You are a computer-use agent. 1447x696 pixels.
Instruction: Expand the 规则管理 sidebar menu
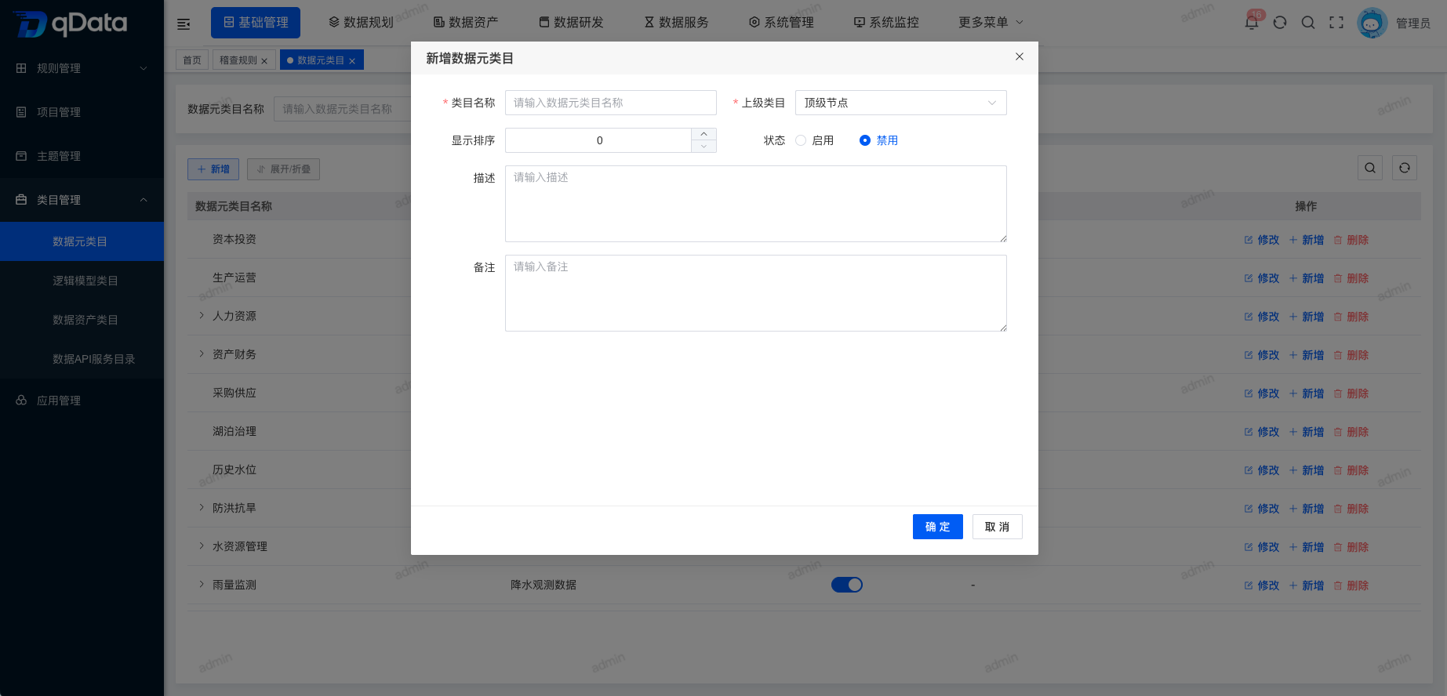tap(82, 68)
